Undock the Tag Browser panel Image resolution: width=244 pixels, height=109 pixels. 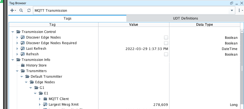click(232, 3)
